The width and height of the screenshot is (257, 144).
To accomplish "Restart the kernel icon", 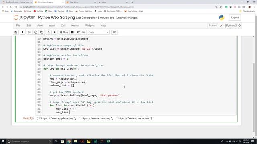I will click(78, 32).
